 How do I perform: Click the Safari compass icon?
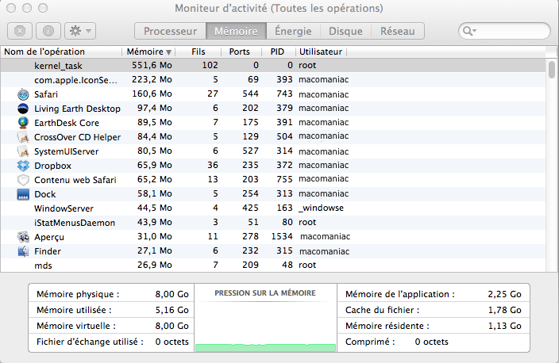click(23, 94)
